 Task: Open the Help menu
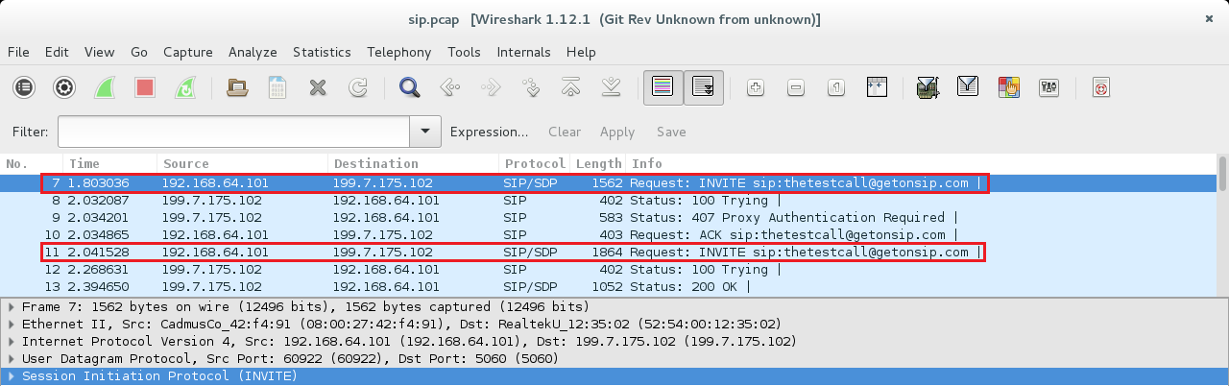(x=581, y=52)
